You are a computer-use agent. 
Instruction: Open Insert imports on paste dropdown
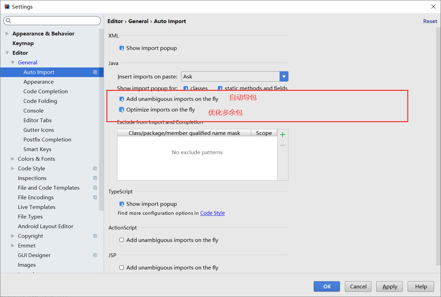(x=284, y=76)
